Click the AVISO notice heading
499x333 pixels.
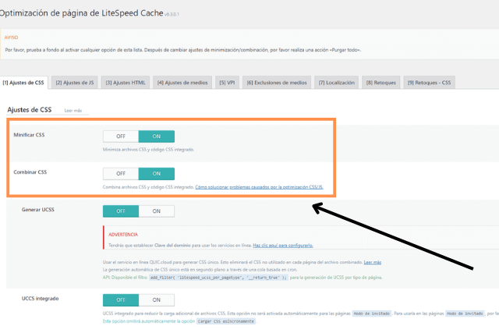[x=11, y=37]
